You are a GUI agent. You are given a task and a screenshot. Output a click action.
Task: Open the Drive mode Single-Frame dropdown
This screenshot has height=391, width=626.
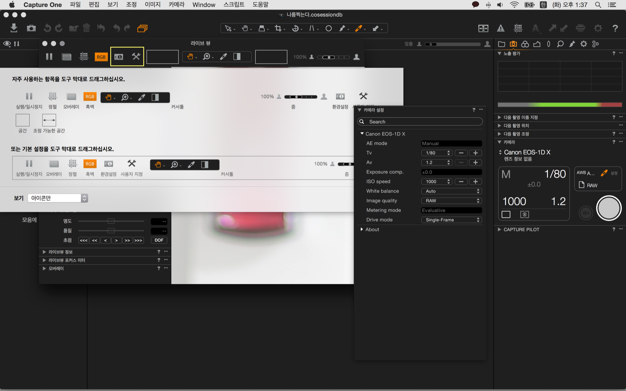pos(451,220)
